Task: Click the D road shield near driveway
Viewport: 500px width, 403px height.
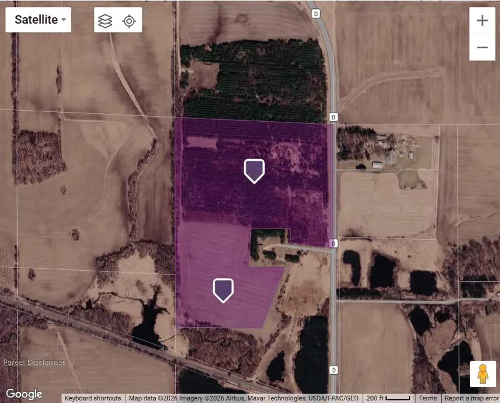Action: [333, 243]
